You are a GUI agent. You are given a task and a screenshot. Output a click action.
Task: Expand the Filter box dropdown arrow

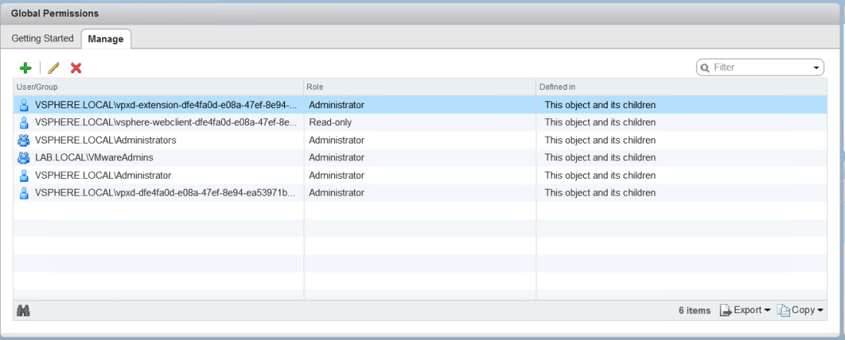815,68
